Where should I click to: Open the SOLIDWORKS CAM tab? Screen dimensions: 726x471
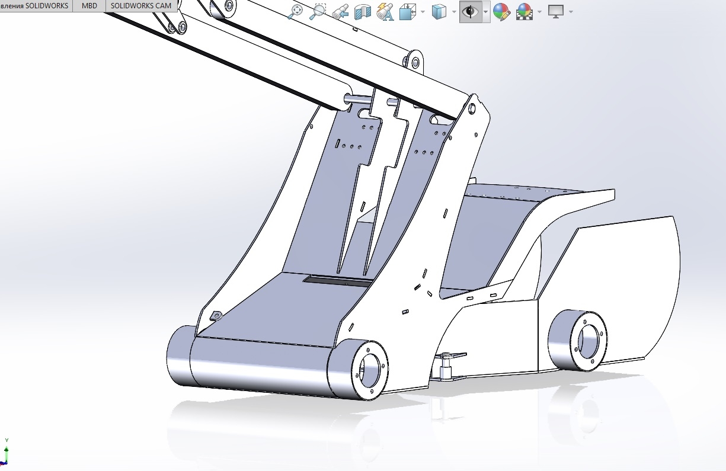[x=141, y=6]
